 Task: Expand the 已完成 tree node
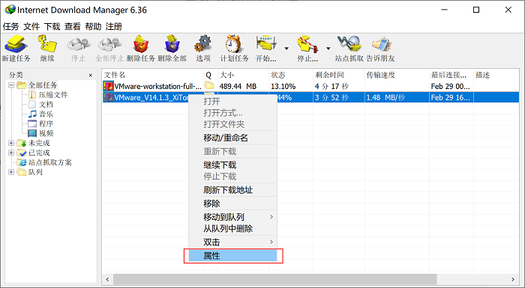tap(11, 153)
